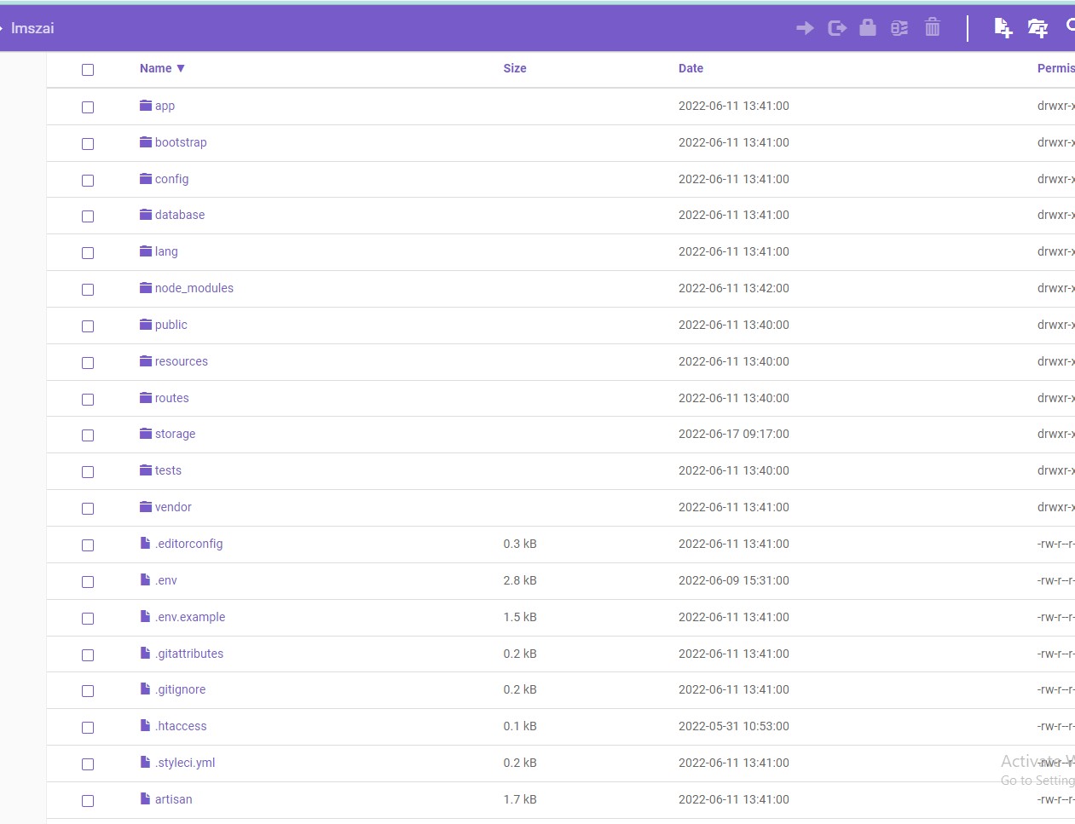Image resolution: width=1075 pixels, height=824 pixels.
Task: Toggle the select-all checkbox in header
Action: point(88,70)
